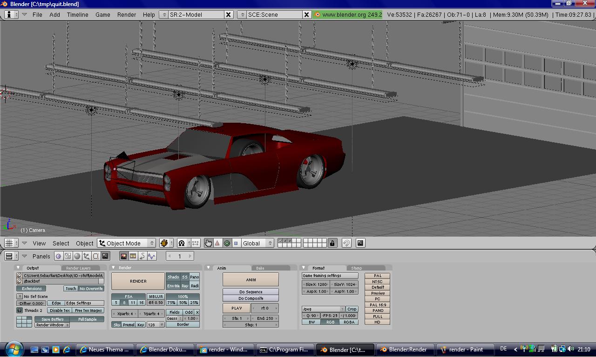
Task: Open the Global orientation dropdown
Action: [x=257, y=243]
